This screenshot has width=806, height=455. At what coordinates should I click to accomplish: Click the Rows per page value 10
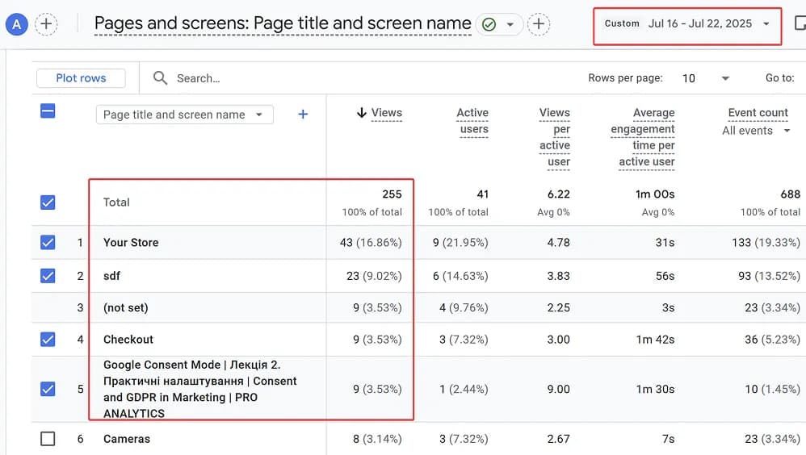point(689,78)
